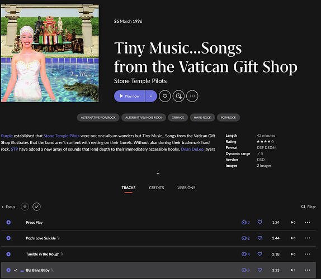
Task: Favorite Tumble in the Rough with its heart
Action: (x=260, y=254)
